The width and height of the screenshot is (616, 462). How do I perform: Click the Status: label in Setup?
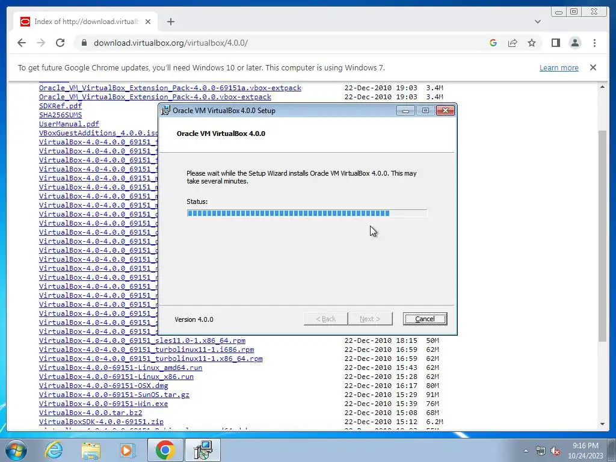[197, 202]
